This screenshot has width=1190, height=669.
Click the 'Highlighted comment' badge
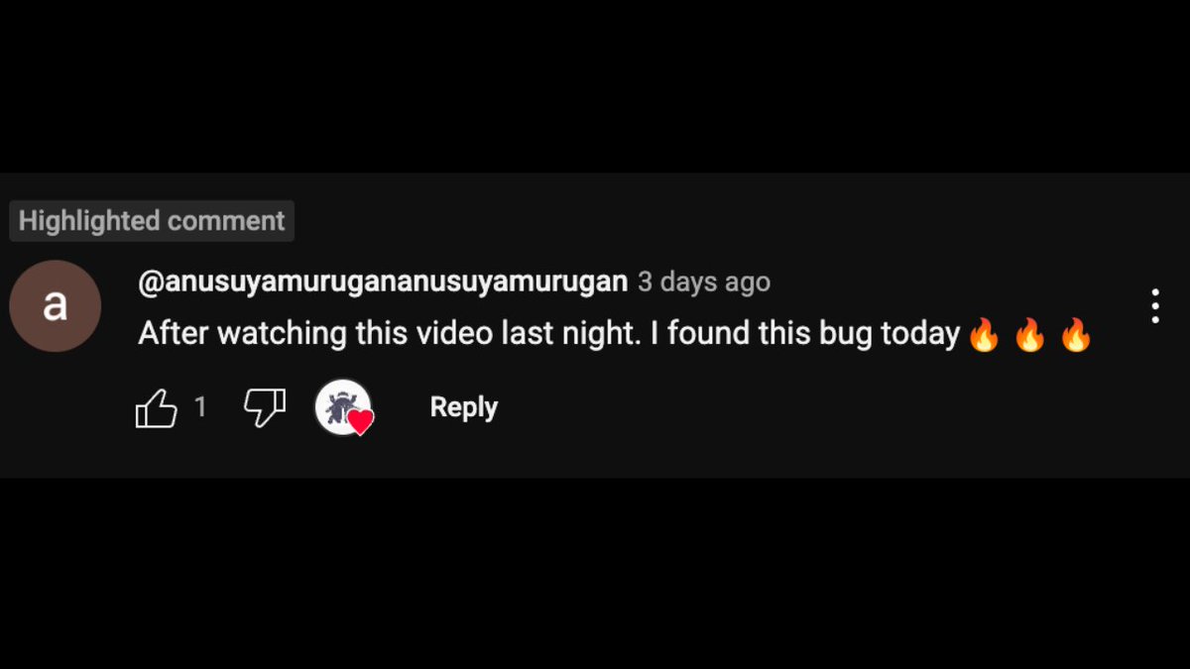coord(152,221)
